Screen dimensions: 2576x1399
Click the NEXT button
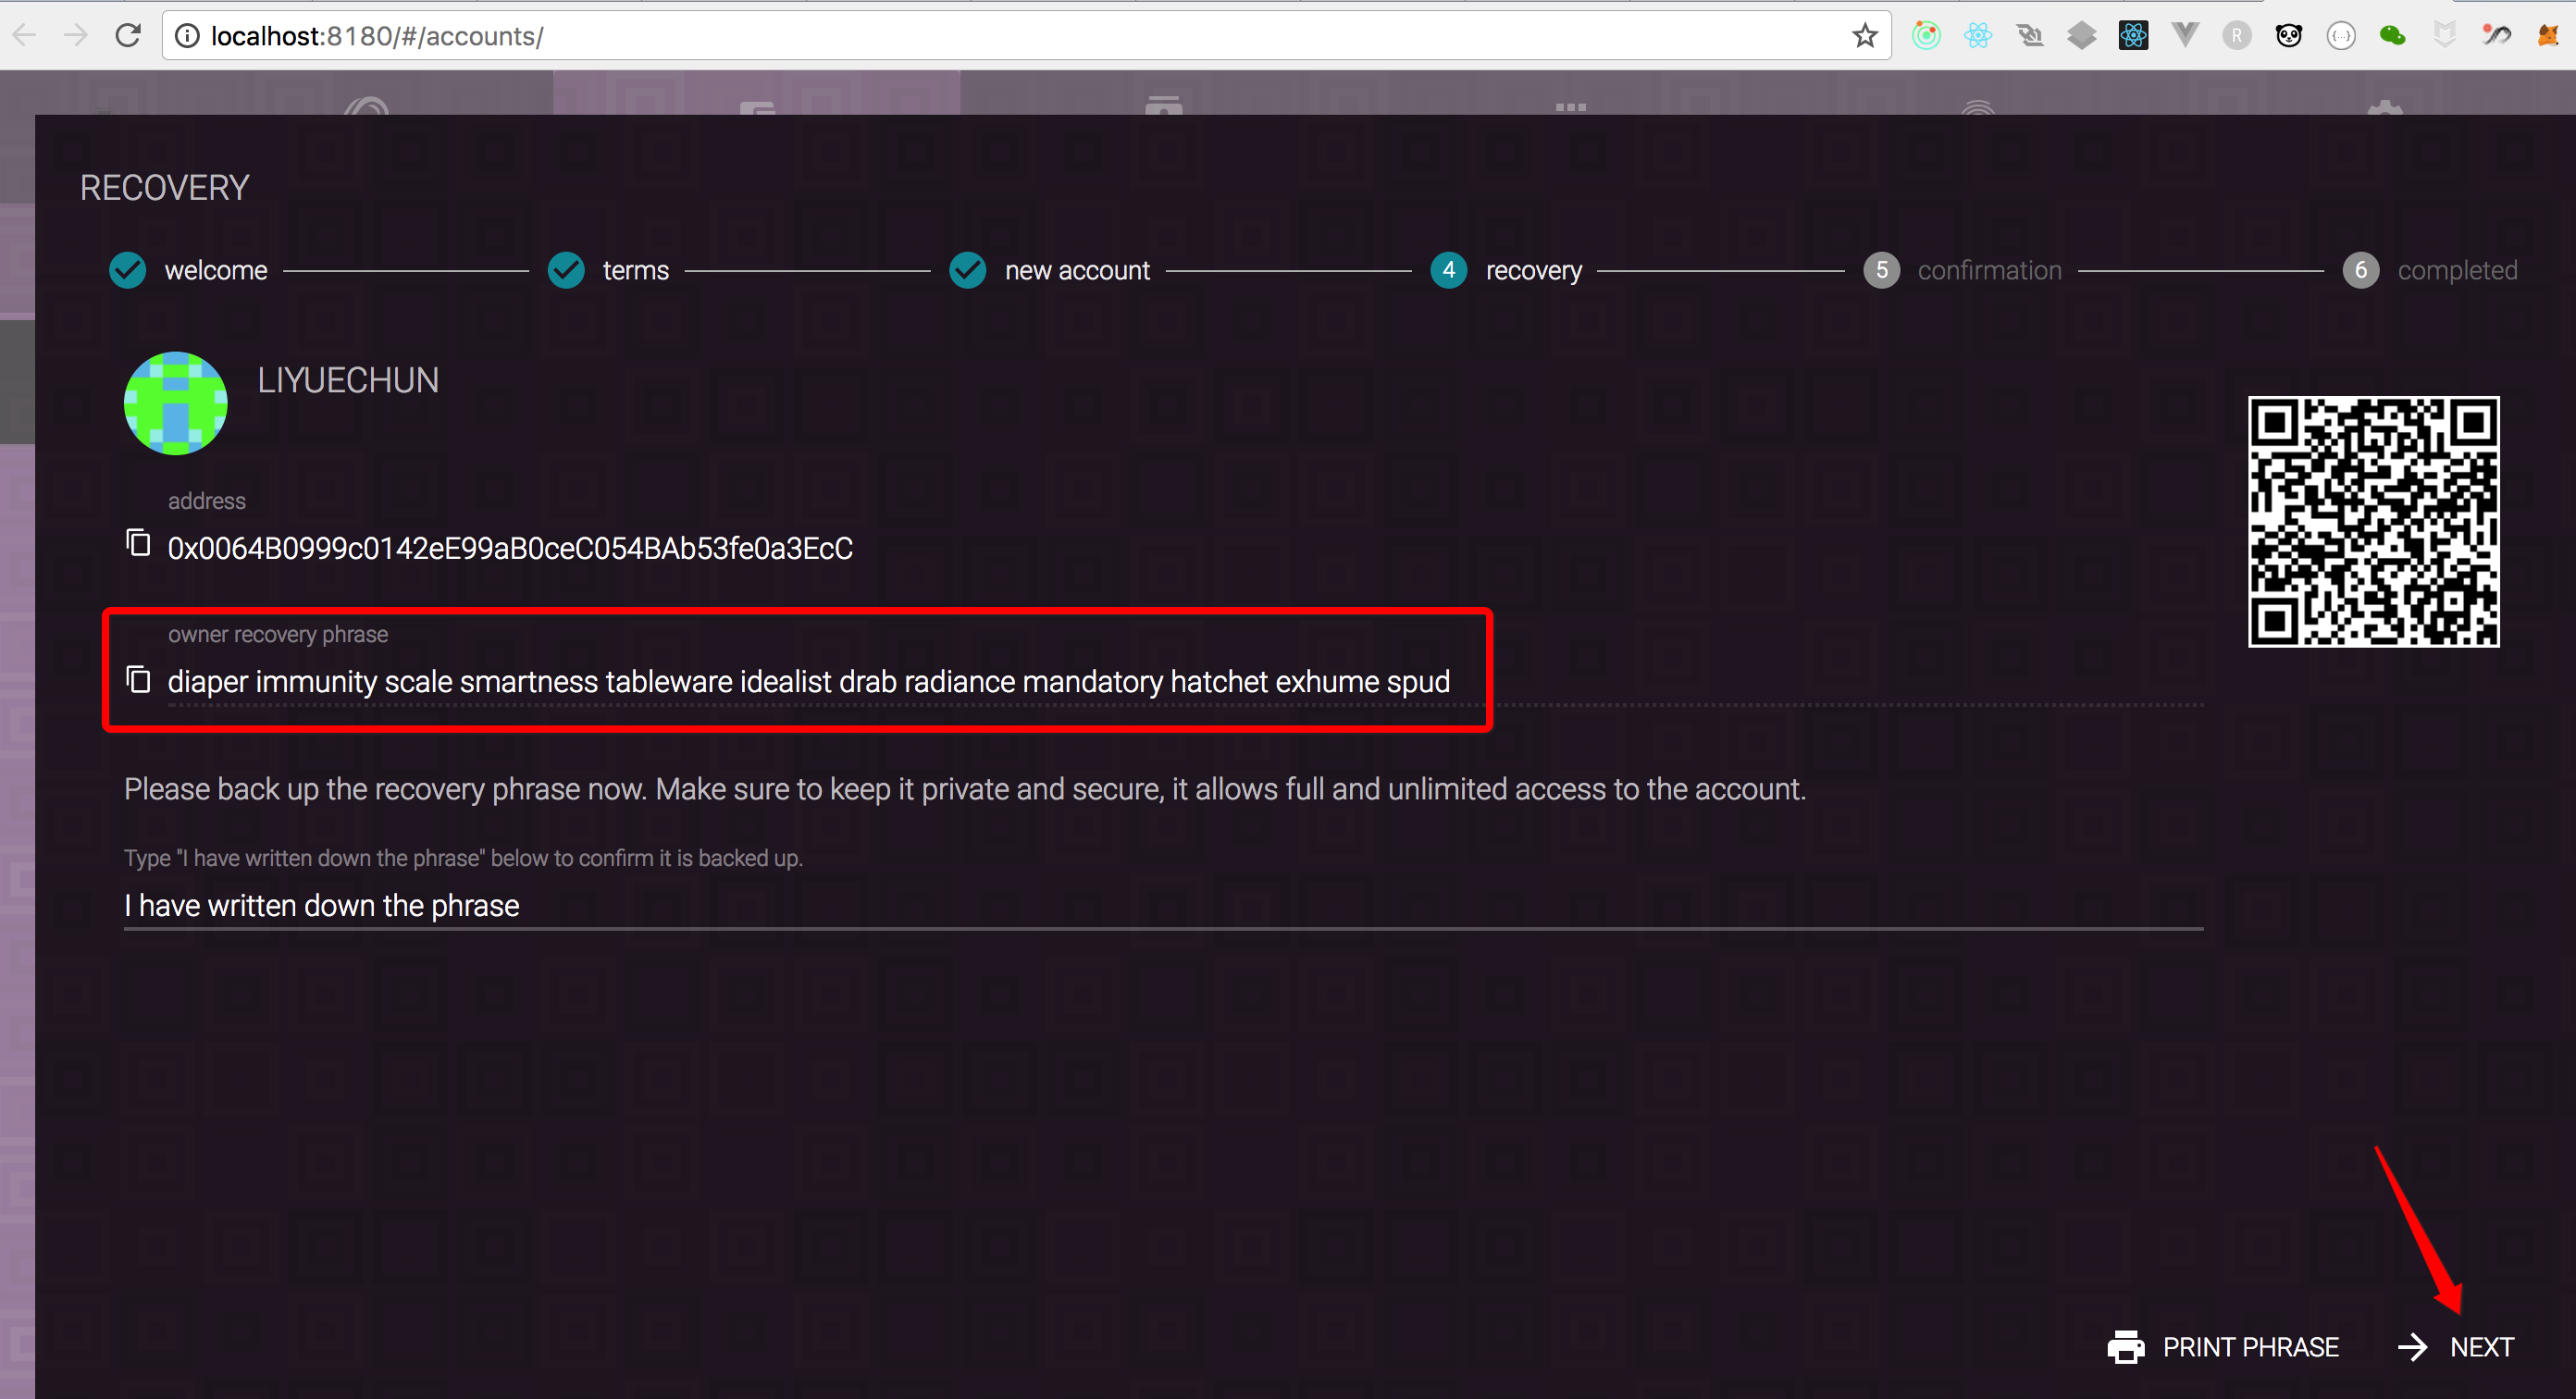[2457, 1347]
